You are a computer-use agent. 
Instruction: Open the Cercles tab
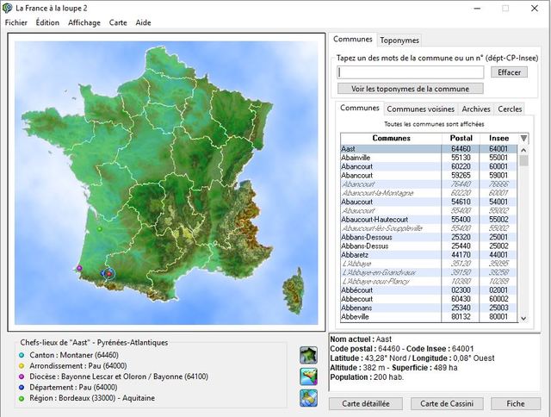[x=510, y=109]
